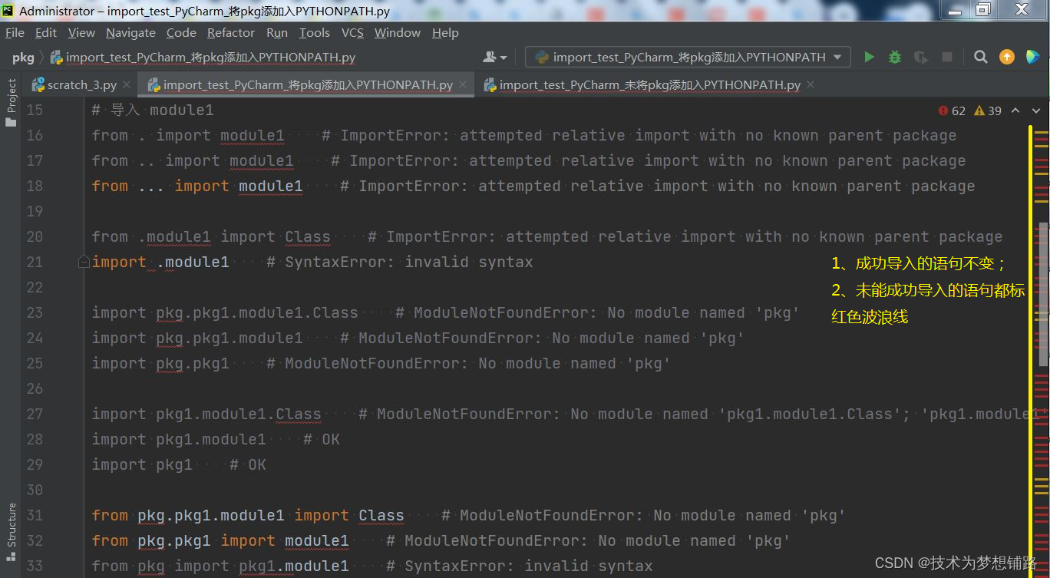Click 'pkg1.module1.Class' on line 27
The image size is (1050, 578).
239,414
